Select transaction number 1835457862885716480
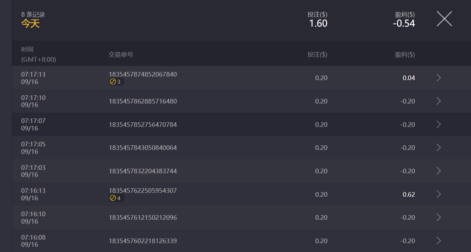 (142, 101)
